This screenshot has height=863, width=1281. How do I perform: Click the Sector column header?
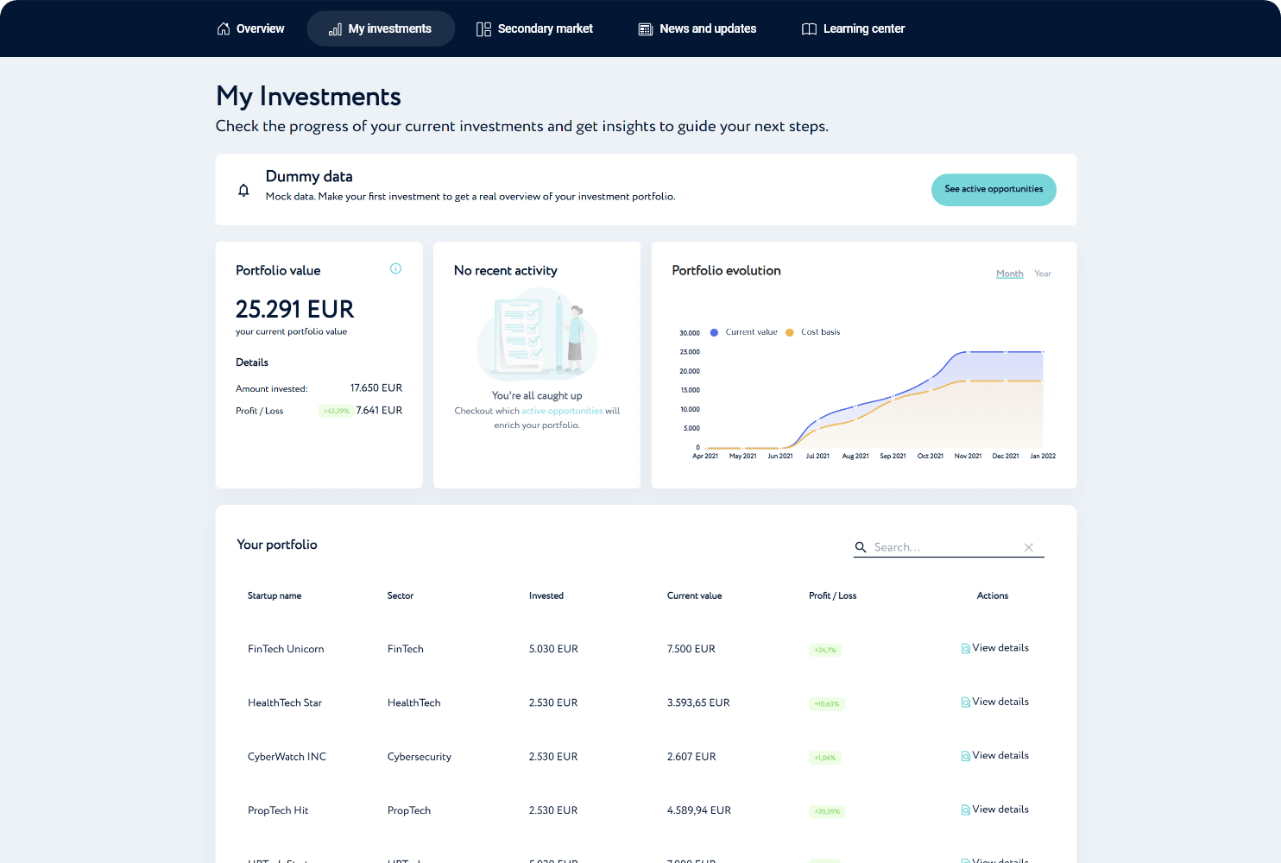click(x=401, y=595)
